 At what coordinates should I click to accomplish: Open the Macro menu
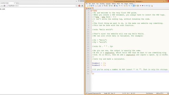(x=118, y=4)
